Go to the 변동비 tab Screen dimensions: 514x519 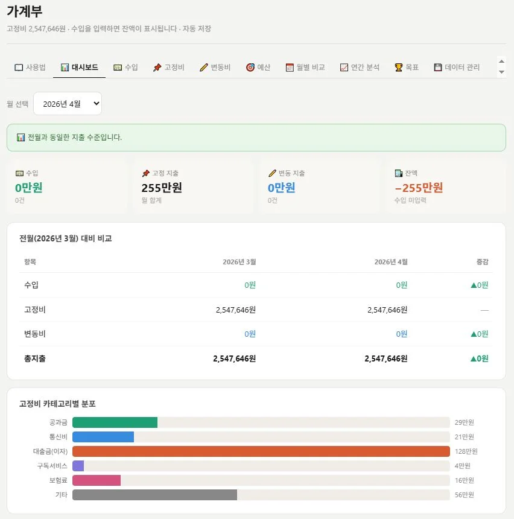pos(215,67)
